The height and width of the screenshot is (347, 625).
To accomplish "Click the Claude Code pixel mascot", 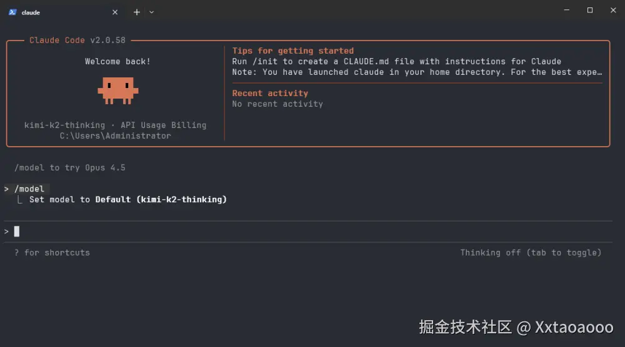I will 117,90.
